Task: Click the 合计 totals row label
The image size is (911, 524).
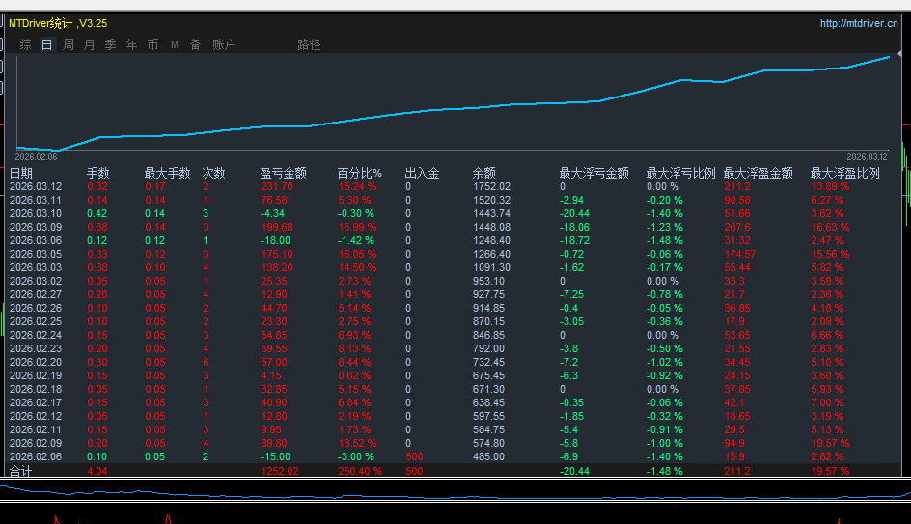Action: point(21,471)
